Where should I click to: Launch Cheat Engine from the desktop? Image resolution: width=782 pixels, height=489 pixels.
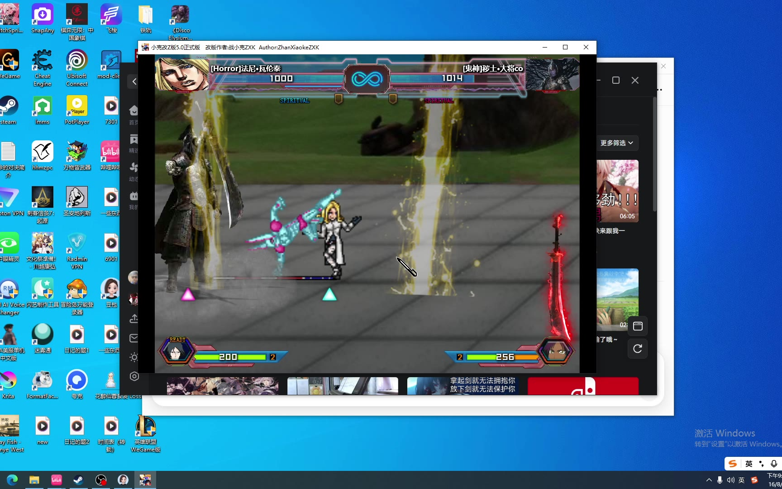[x=43, y=68]
